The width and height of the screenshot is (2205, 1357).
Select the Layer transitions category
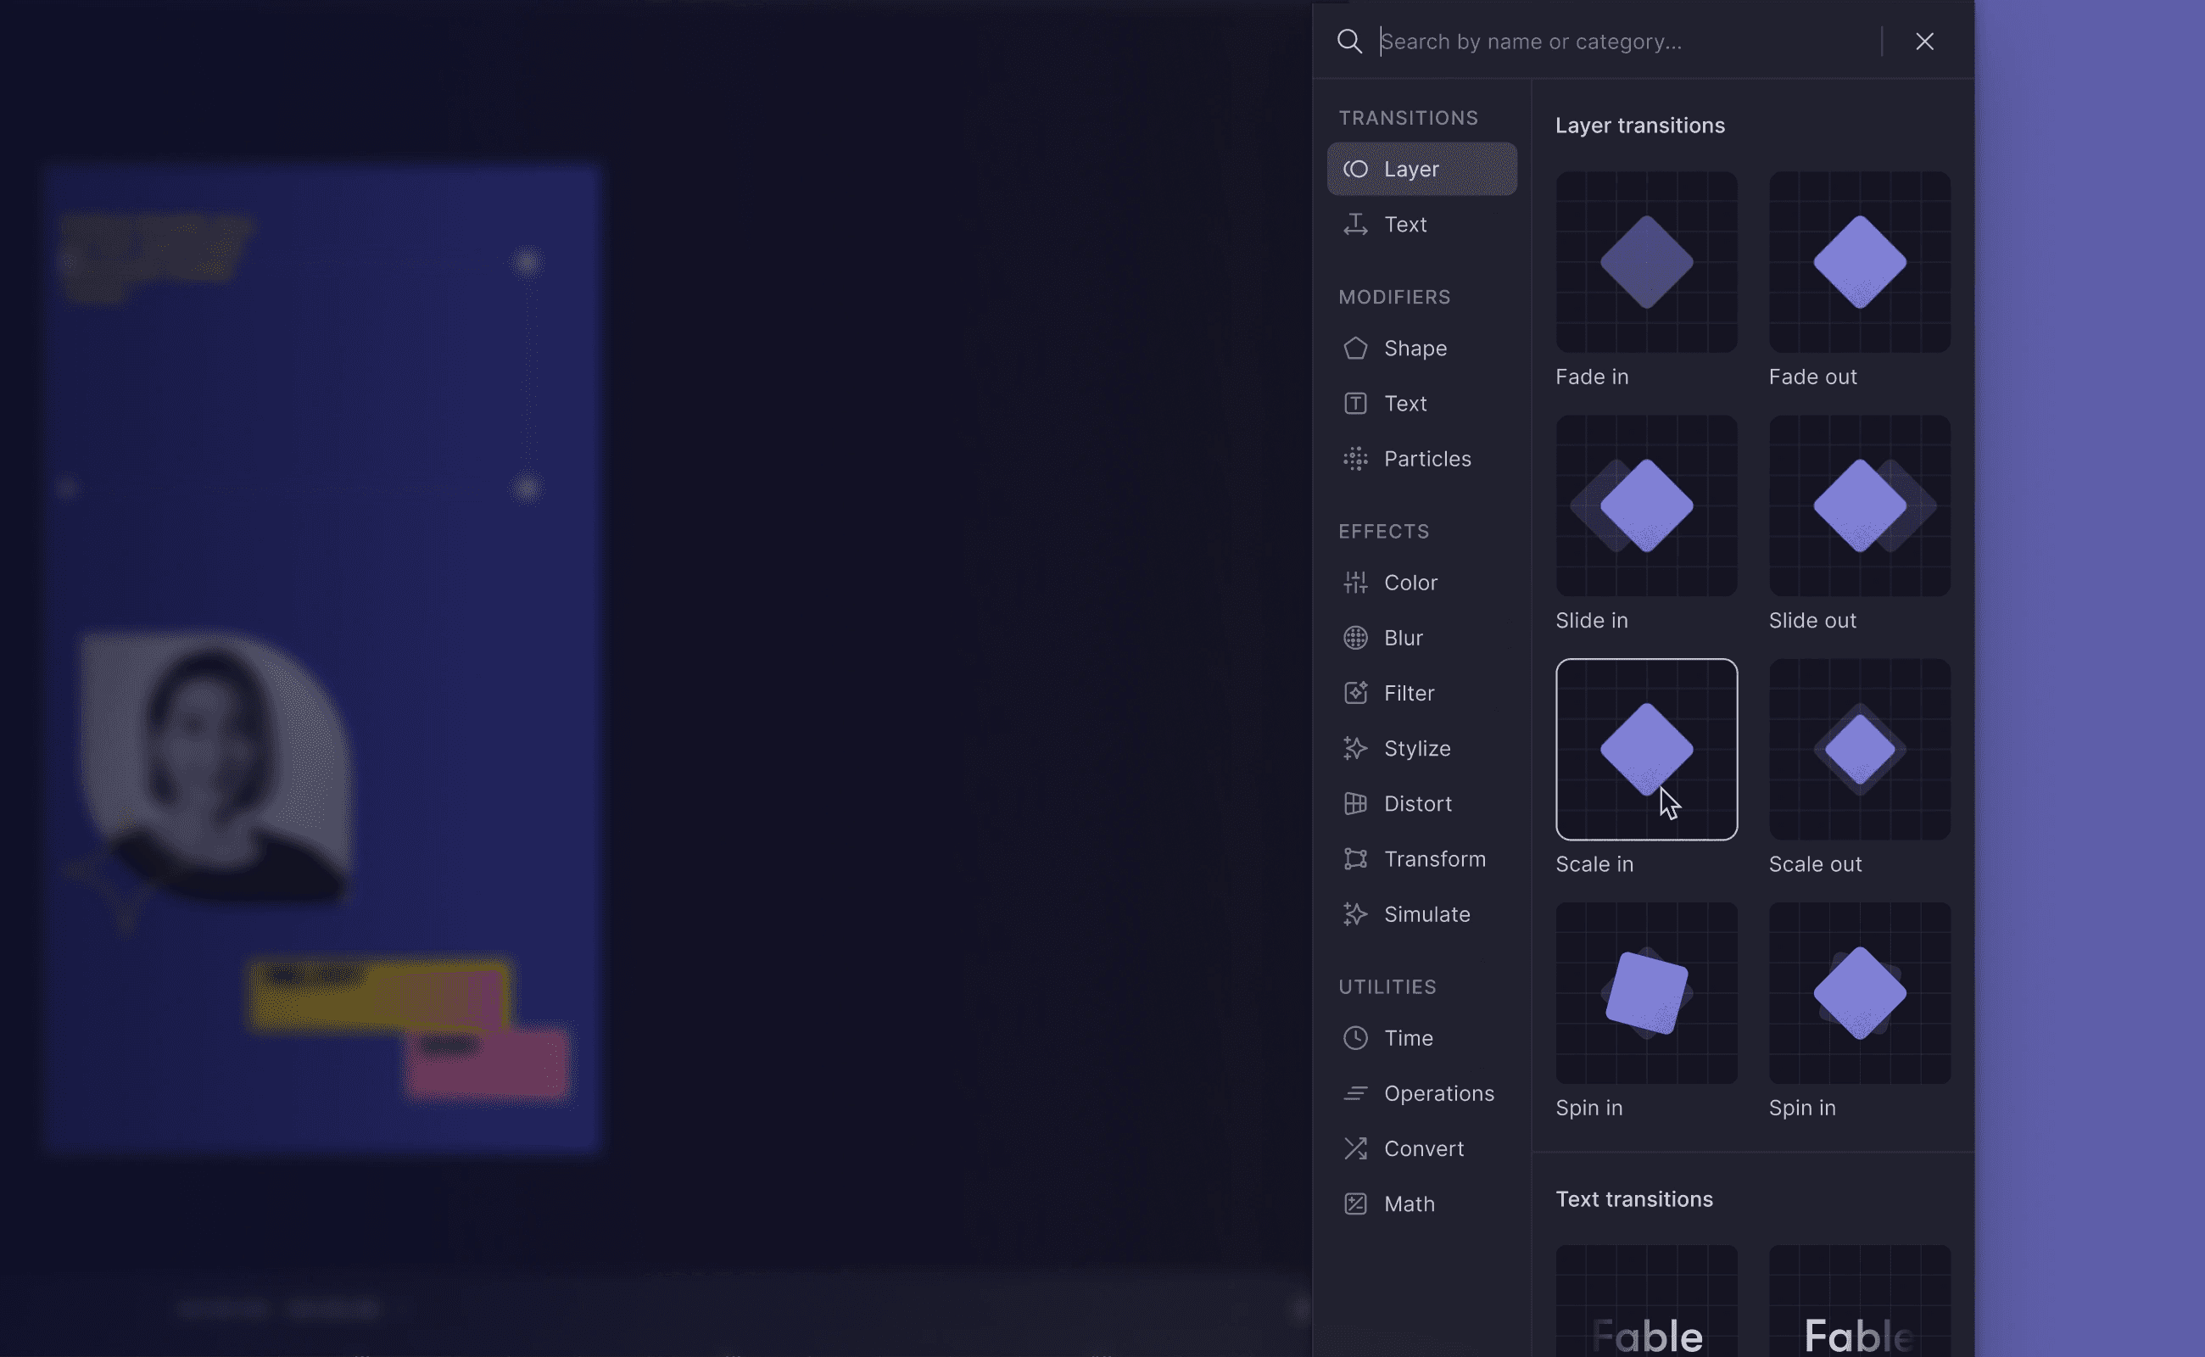pyautogui.click(x=1421, y=169)
